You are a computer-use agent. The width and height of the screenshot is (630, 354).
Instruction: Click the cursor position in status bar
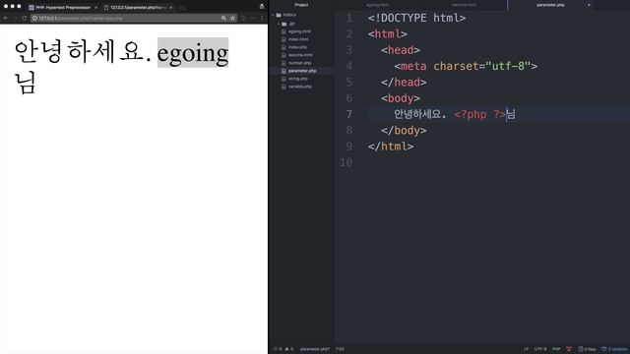coord(340,349)
